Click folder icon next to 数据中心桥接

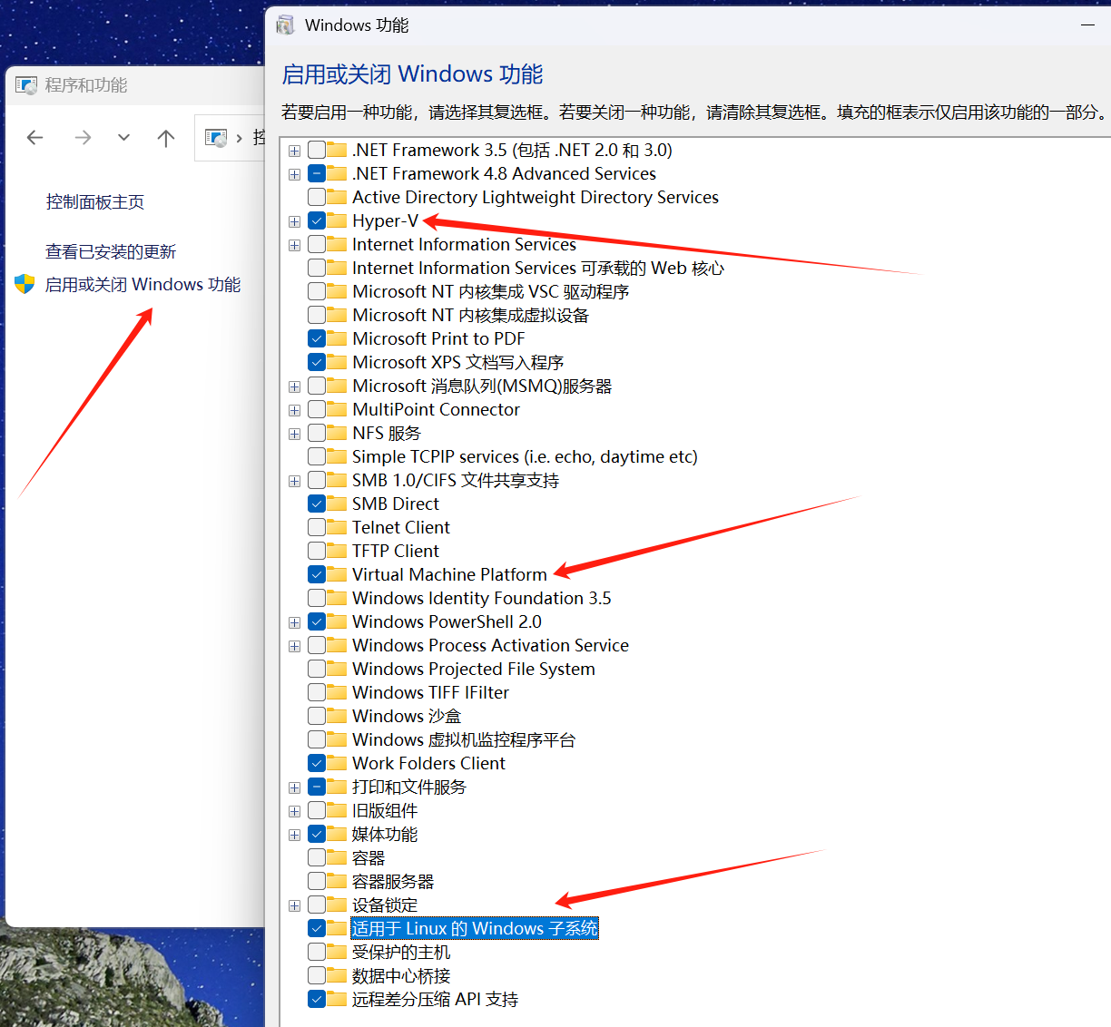337,975
